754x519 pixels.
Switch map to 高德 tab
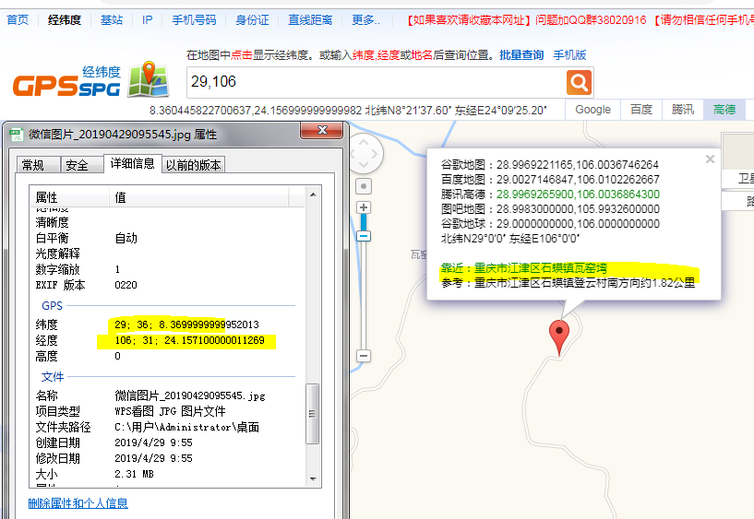[724, 110]
